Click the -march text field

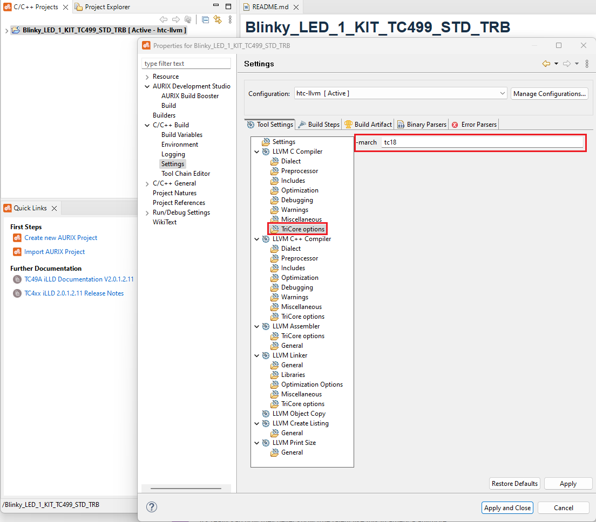click(482, 142)
